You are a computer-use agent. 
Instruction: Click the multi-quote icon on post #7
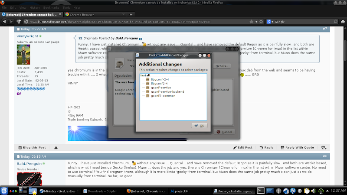pos(324,147)
